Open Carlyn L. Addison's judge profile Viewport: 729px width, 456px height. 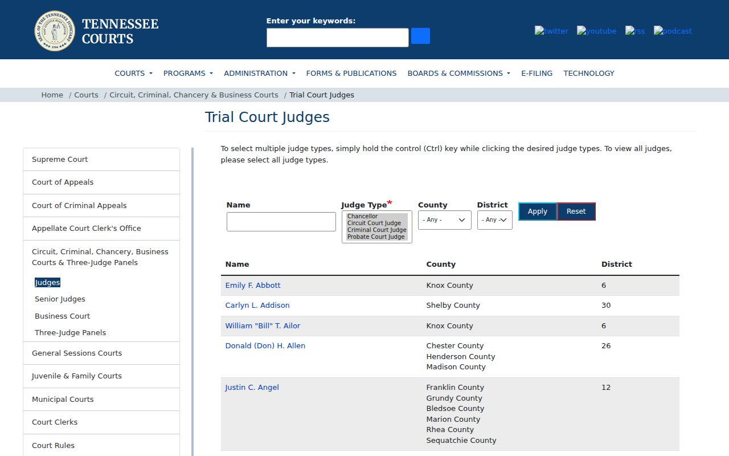click(257, 305)
